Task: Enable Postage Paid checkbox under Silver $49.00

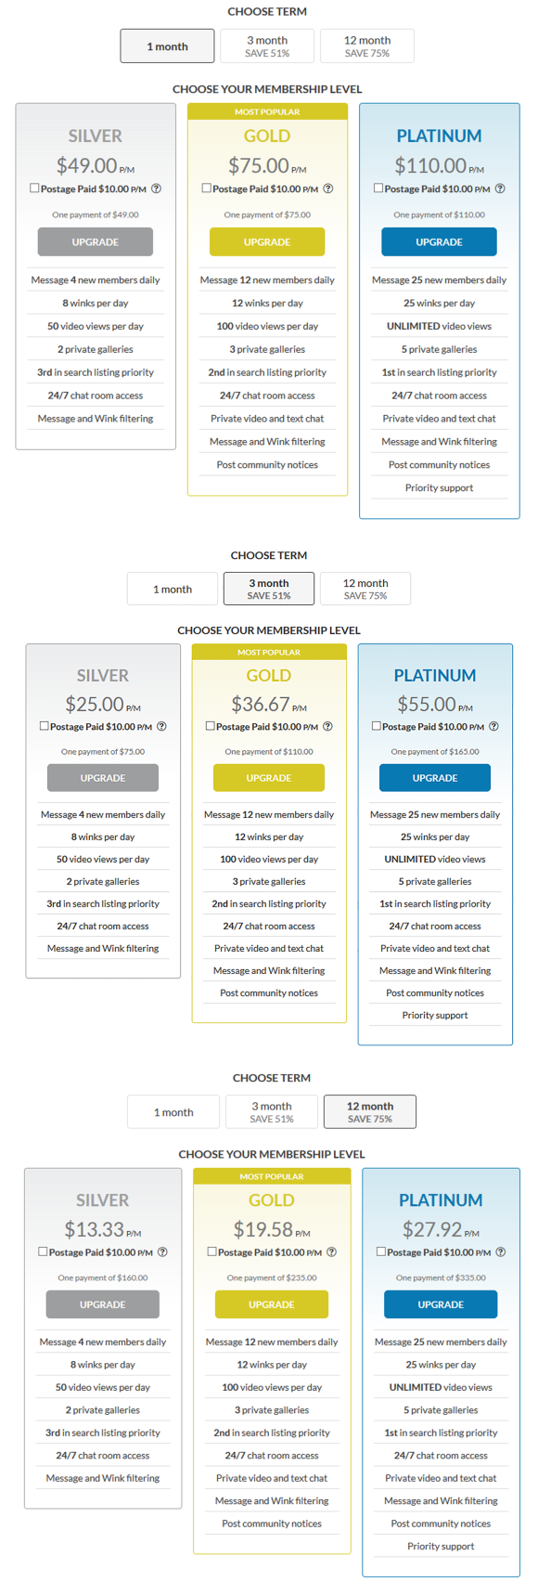Action: 34,188
